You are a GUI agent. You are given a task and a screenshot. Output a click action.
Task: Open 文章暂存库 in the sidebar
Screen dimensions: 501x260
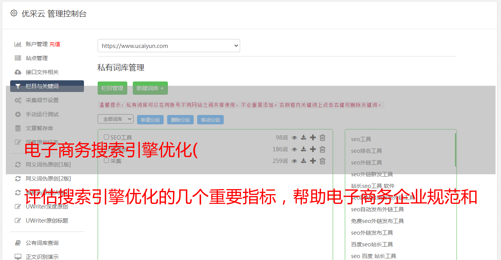click(x=39, y=128)
